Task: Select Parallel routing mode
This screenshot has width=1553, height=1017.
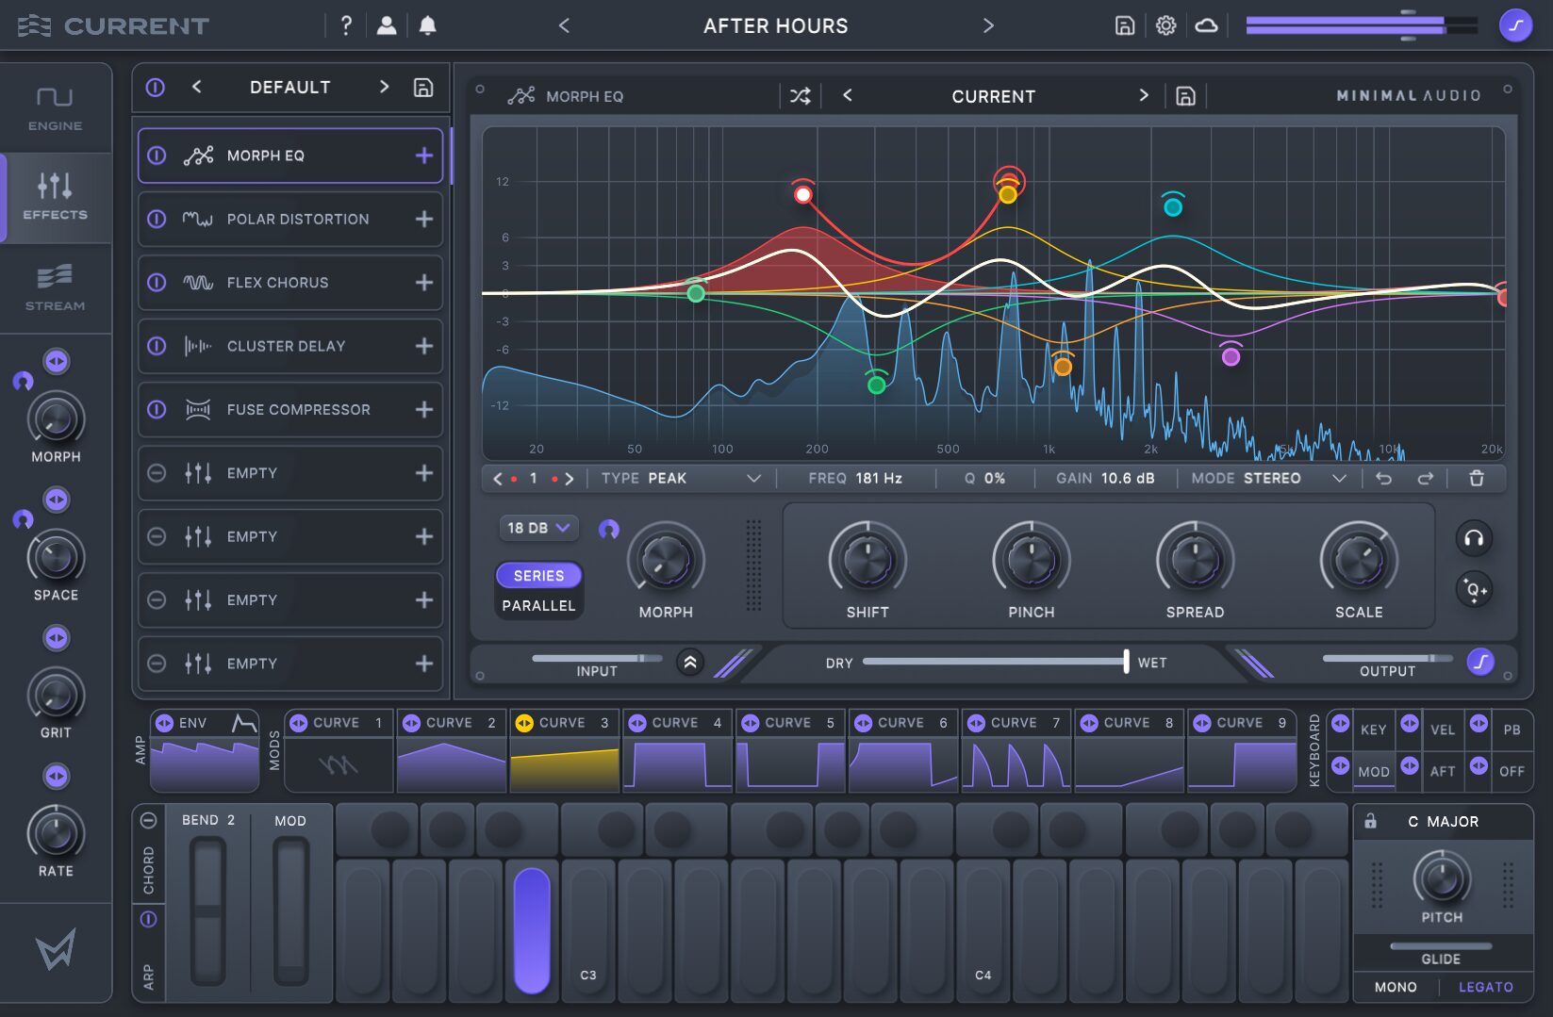Action: (x=538, y=605)
